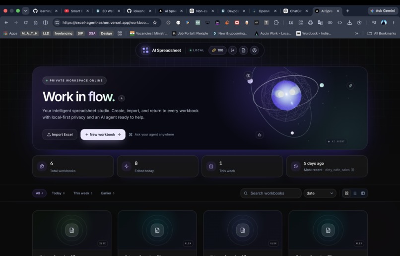
Task: Click the LOCAL status indicator
Action: point(197,50)
